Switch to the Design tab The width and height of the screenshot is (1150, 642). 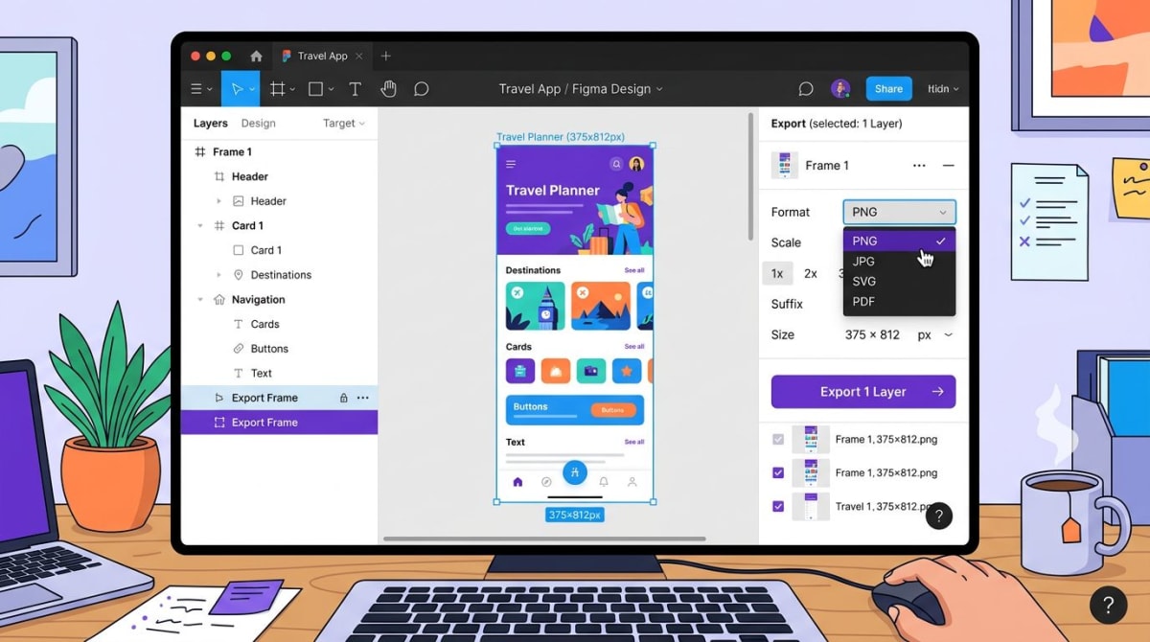click(256, 123)
